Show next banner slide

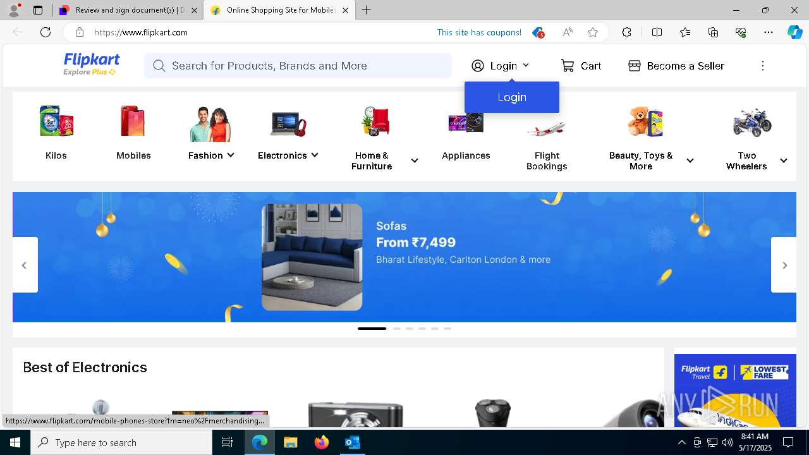tap(784, 265)
